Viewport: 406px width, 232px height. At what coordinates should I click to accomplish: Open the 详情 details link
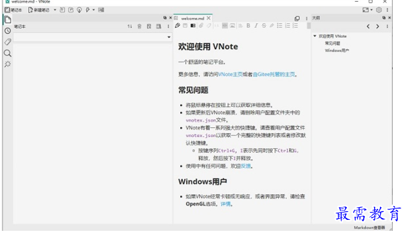[x=225, y=204]
